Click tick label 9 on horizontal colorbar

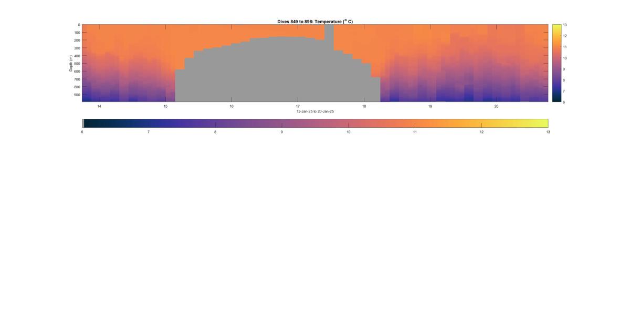pyautogui.click(x=282, y=132)
